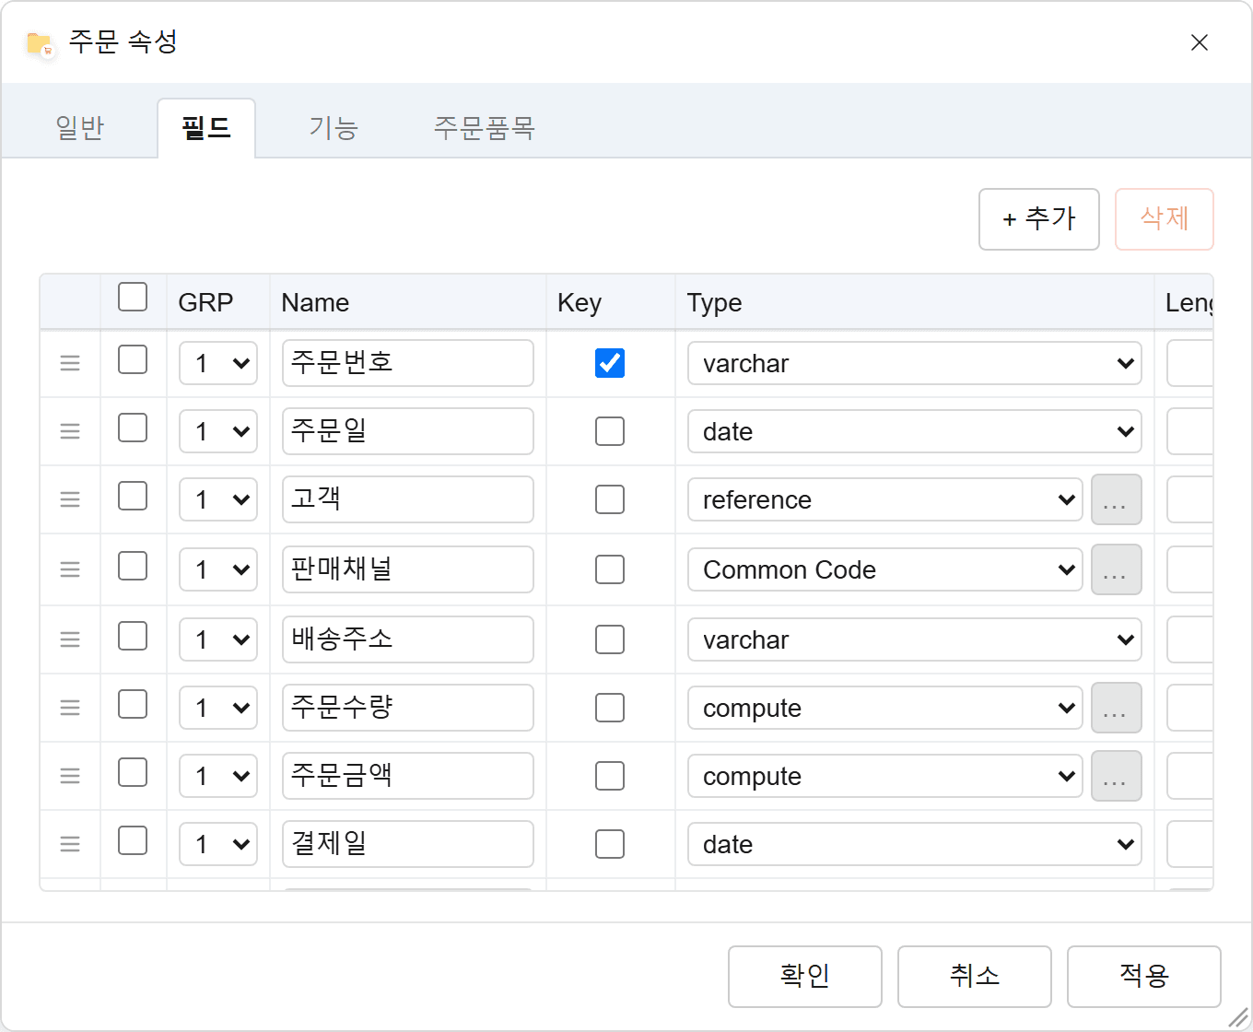This screenshot has width=1253, height=1032.
Task: Open the Type dropdown for 결제일 row
Action: pos(915,844)
